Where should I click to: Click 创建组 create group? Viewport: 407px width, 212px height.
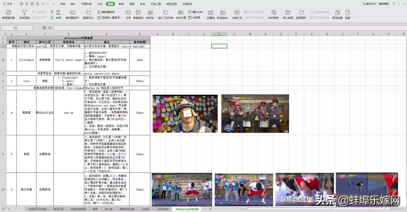pyautogui.click(x=211, y=15)
